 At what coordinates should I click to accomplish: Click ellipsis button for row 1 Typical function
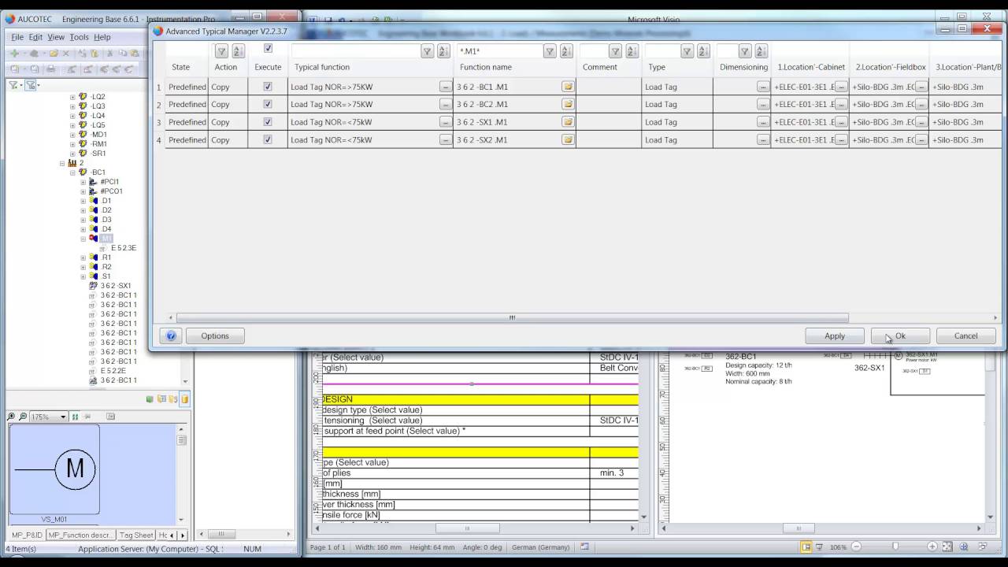click(446, 87)
